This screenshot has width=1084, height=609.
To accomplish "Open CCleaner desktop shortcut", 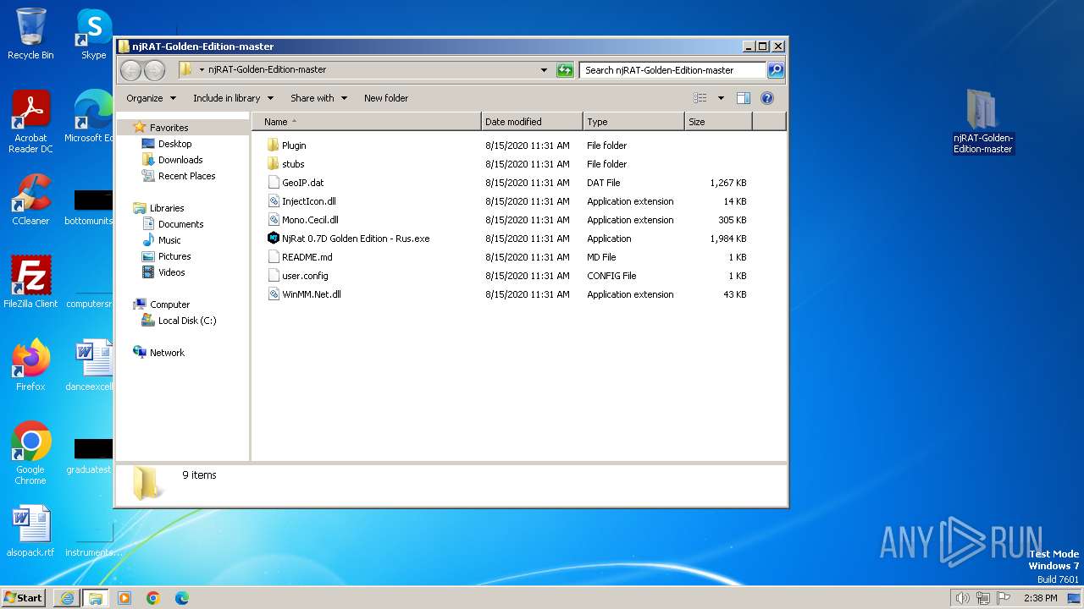I will click(30, 200).
